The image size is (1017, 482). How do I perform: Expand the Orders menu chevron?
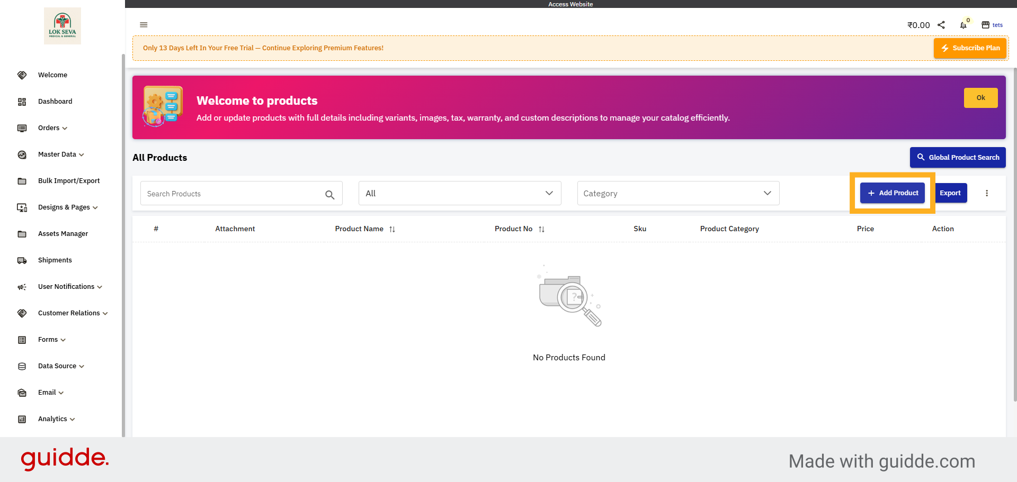[65, 129]
